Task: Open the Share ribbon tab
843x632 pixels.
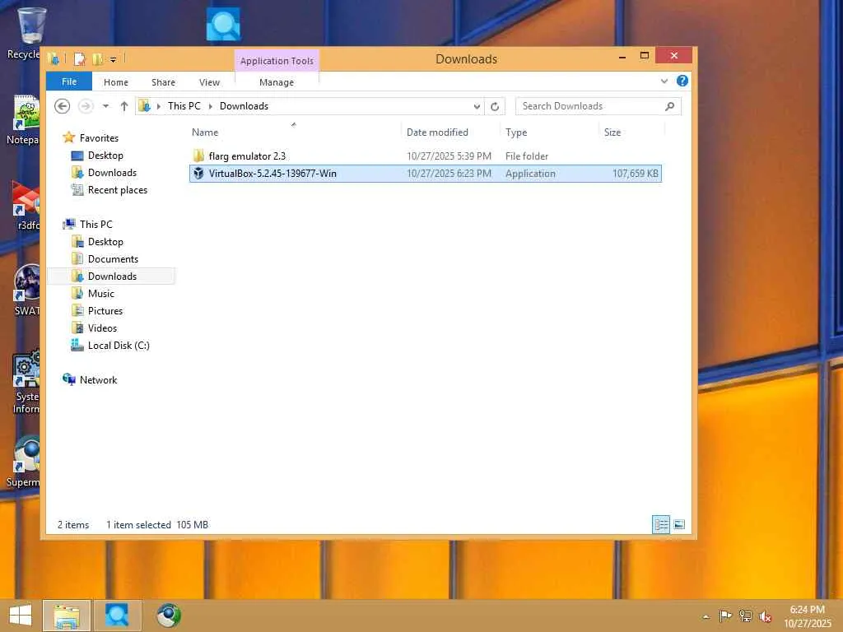Action: pyautogui.click(x=164, y=82)
